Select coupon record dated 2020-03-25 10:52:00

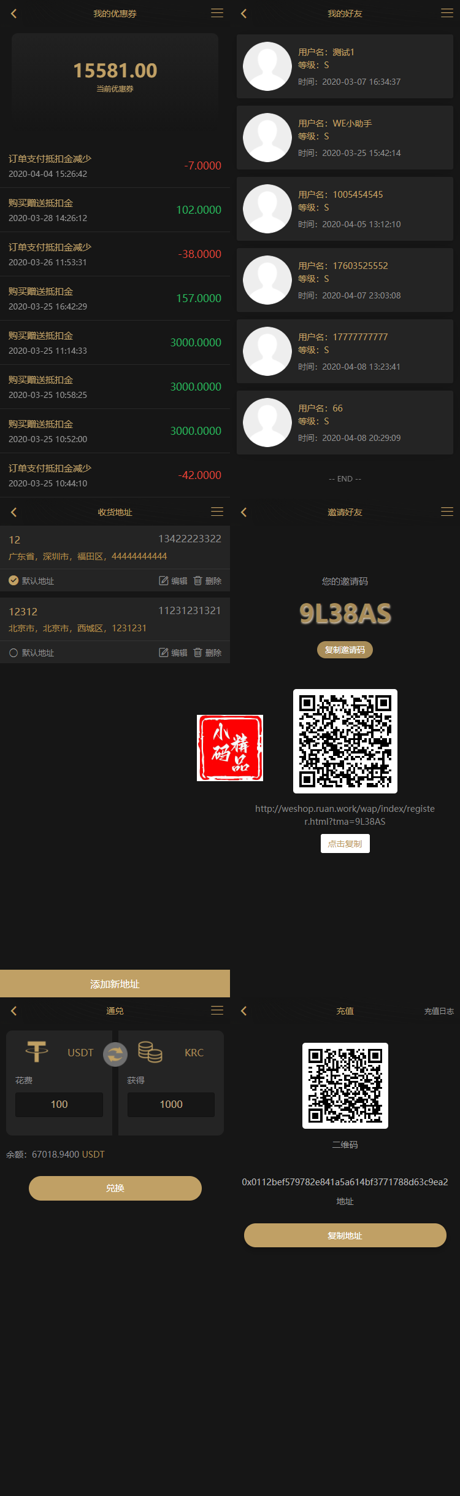(x=115, y=431)
